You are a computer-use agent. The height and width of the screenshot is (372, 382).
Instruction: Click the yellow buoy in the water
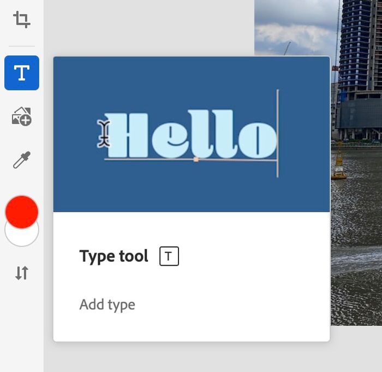point(339,164)
